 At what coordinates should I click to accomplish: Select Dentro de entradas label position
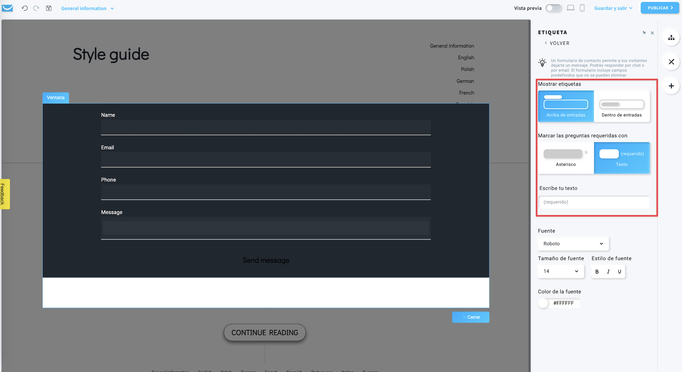[621, 105]
